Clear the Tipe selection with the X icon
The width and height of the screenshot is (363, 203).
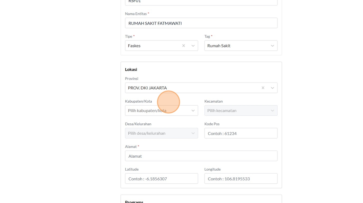[183, 46]
